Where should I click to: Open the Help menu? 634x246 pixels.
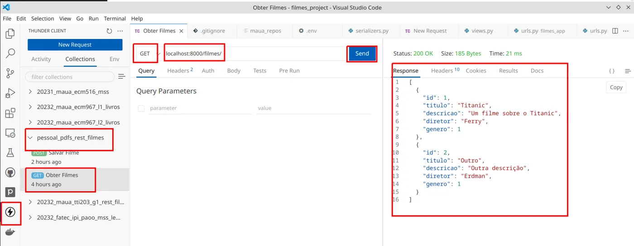(137, 19)
